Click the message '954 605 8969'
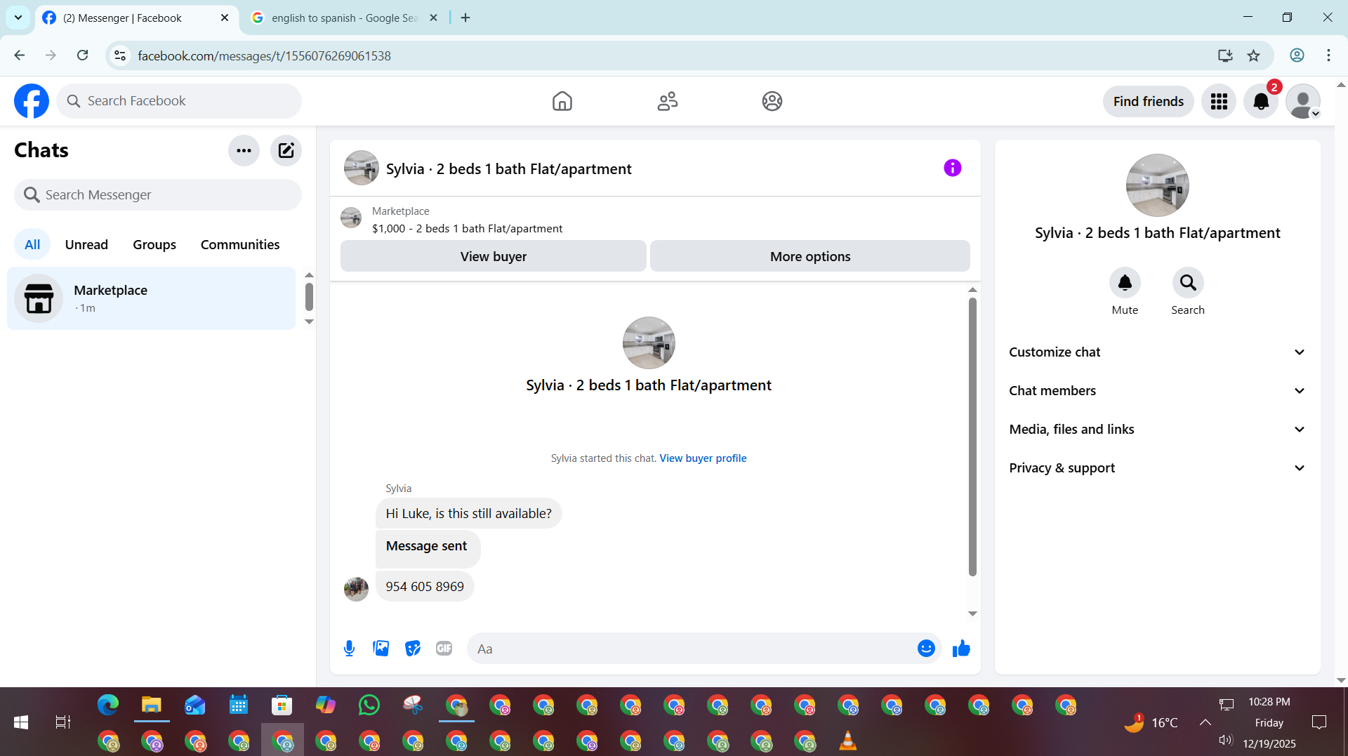1348x756 pixels. [x=425, y=587]
